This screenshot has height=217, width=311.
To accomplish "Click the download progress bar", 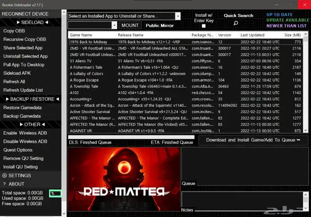I will point(131,137).
